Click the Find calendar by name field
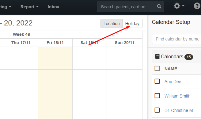The image size is (201, 119). point(176,39)
